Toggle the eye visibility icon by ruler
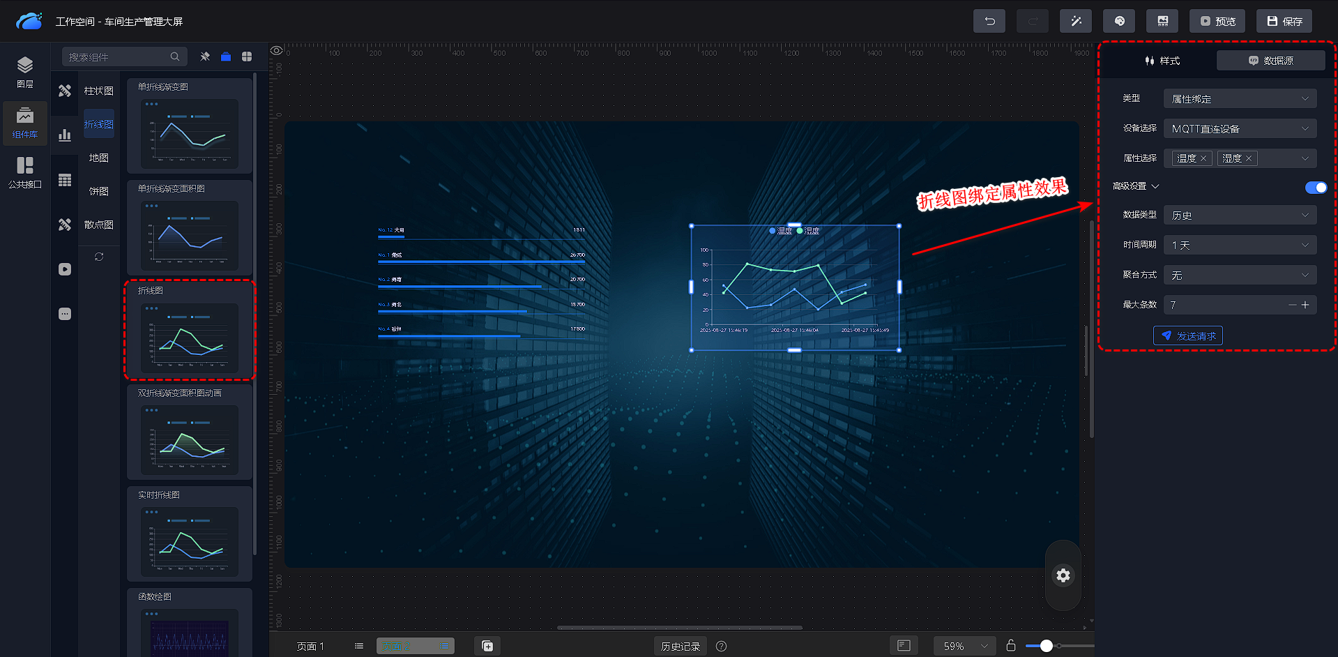Screen dimensions: 1338x657 pyautogui.click(x=277, y=50)
